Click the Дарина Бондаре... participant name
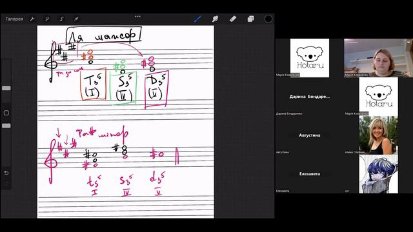Viewport: 413px width, 232px height. [x=310, y=97]
